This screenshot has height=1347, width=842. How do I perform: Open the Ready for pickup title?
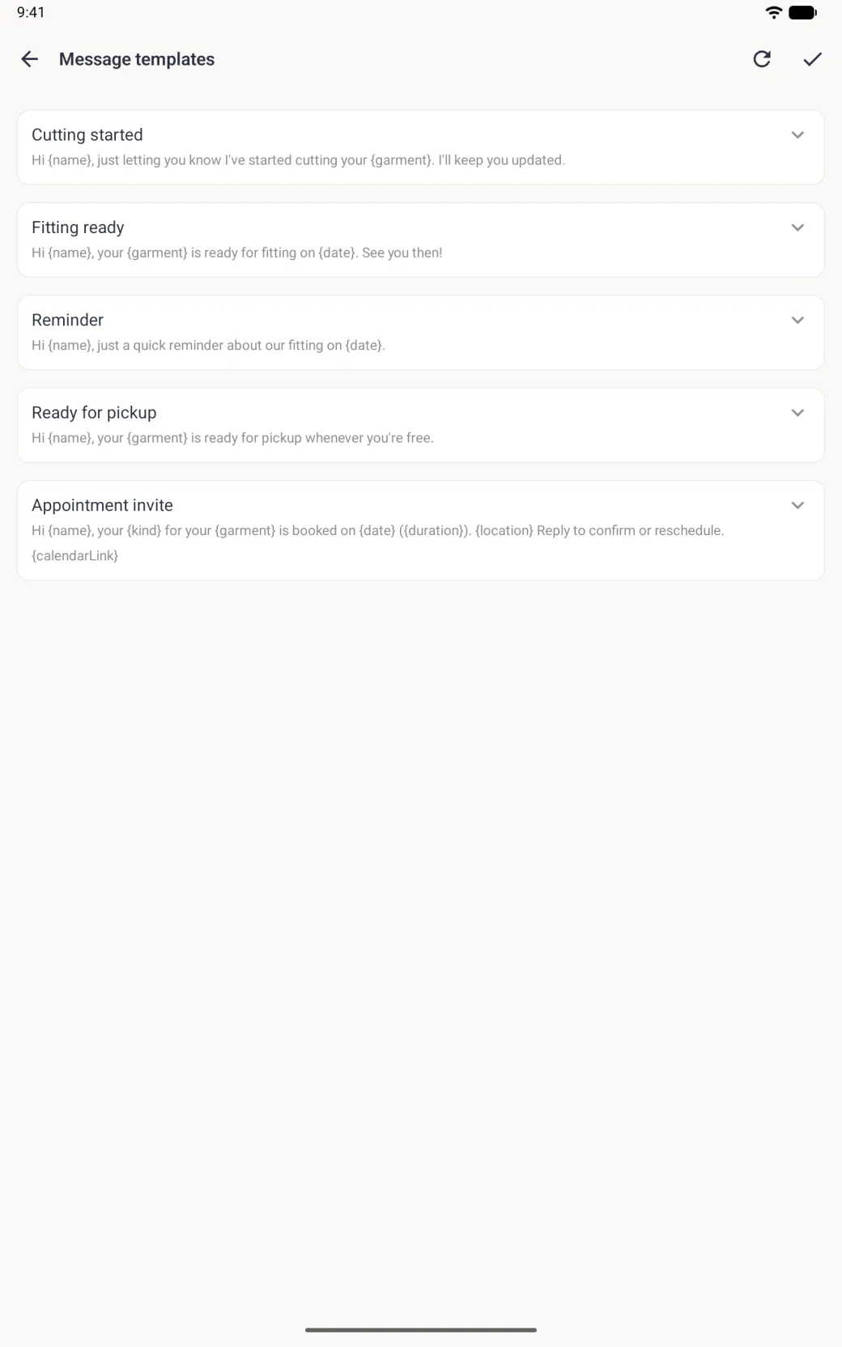click(94, 413)
